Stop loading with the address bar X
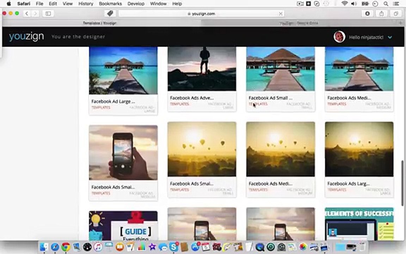The width and height of the screenshot is (406, 254). [281, 14]
